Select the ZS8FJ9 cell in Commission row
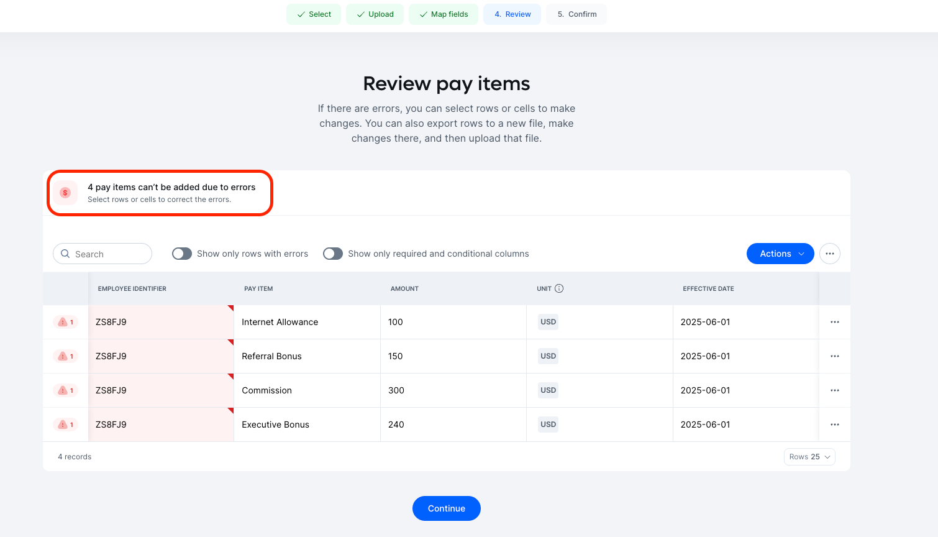Image resolution: width=938 pixels, height=537 pixels. click(161, 390)
